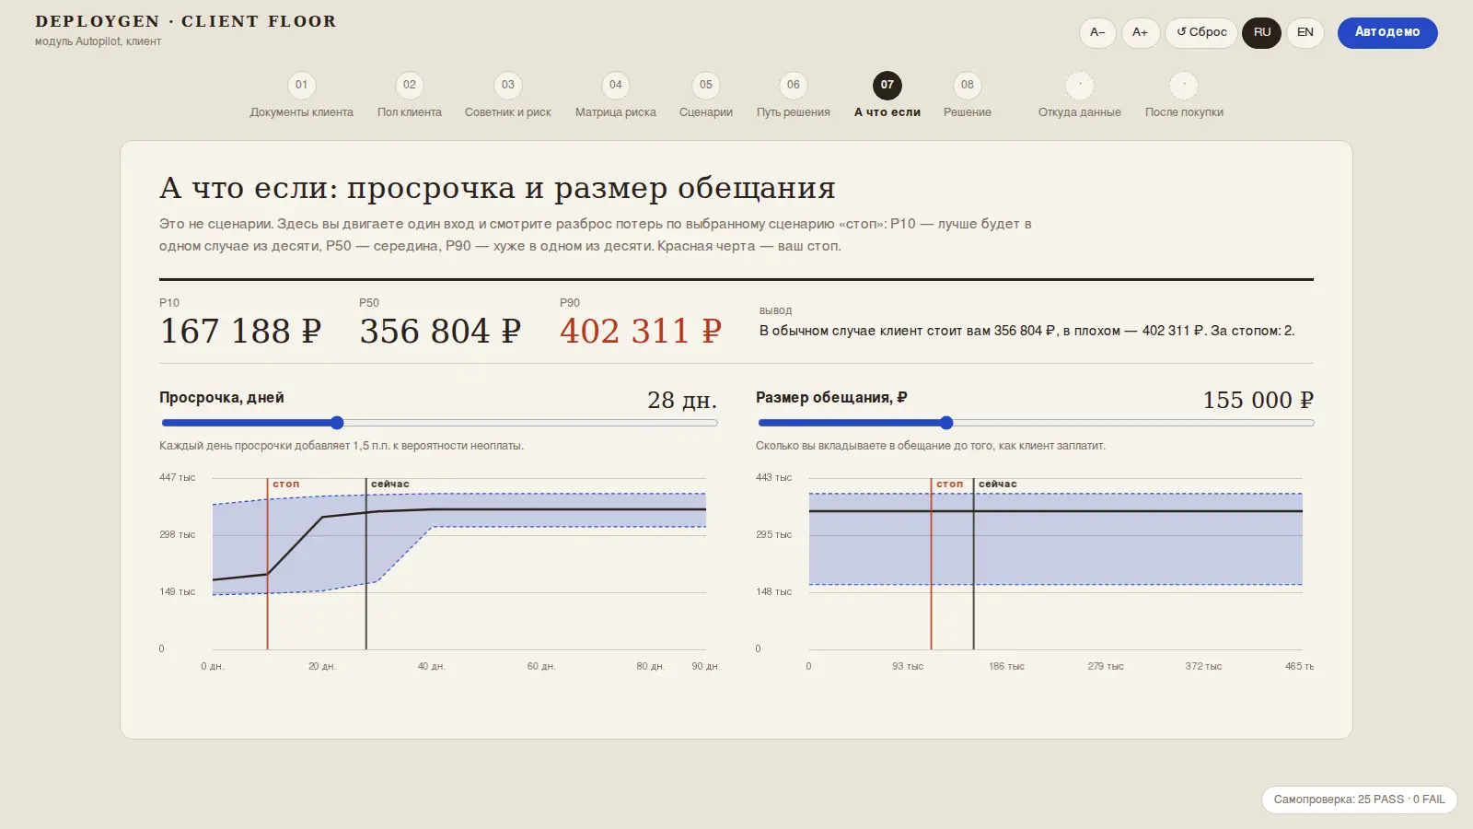Switch language to RU
The width and height of the screenshot is (1473, 829).
click(1261, 32)
